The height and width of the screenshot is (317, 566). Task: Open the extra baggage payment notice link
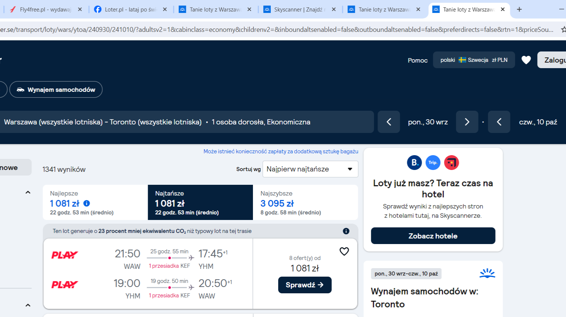click(281, 151)
